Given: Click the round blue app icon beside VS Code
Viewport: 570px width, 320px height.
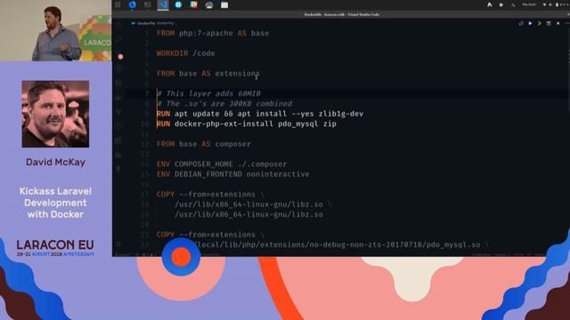Looking at the screenshot, I should click(178, 4).
